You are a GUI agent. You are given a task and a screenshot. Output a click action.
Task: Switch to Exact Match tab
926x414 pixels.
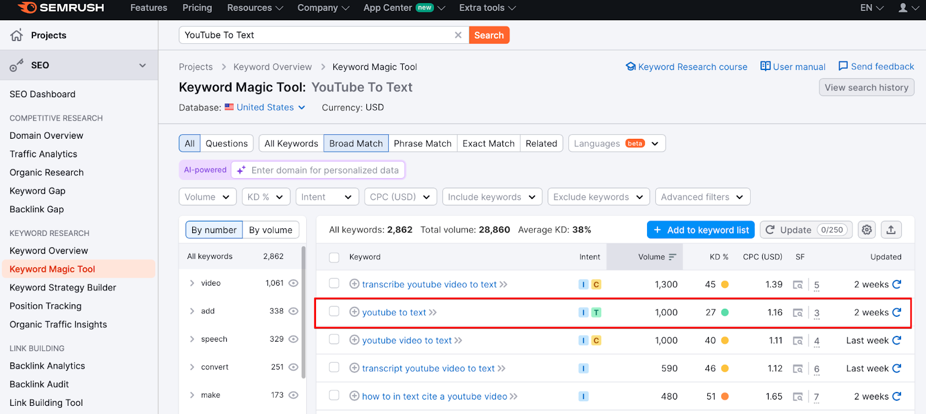[x=488, y=143]
